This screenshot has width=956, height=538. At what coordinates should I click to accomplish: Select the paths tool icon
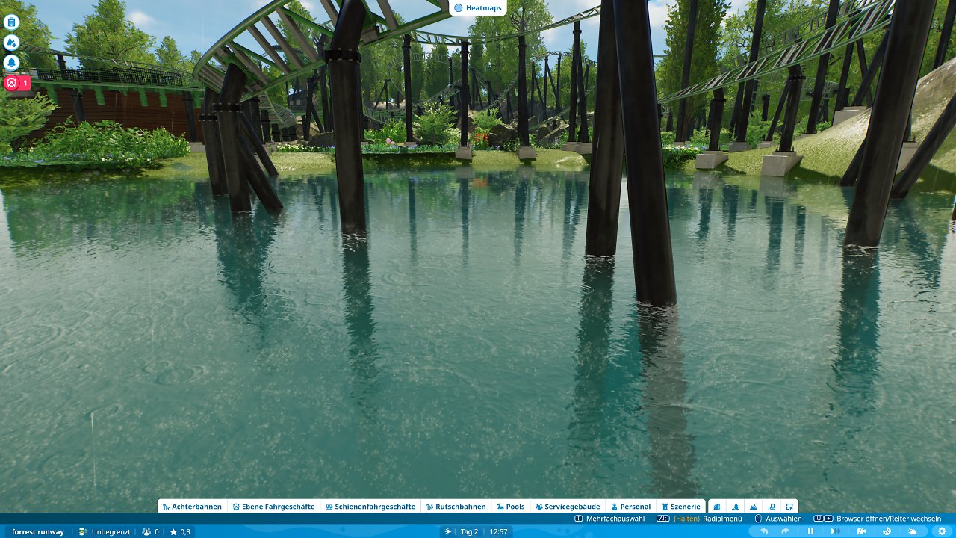(x=717, y=507)
